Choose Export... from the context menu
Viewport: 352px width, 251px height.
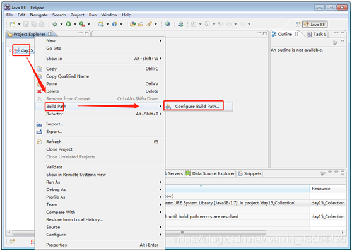pos(100,132)
